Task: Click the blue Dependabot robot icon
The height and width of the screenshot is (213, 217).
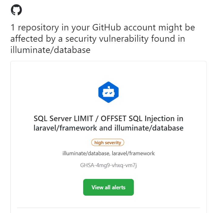Action: coord(109,92)
